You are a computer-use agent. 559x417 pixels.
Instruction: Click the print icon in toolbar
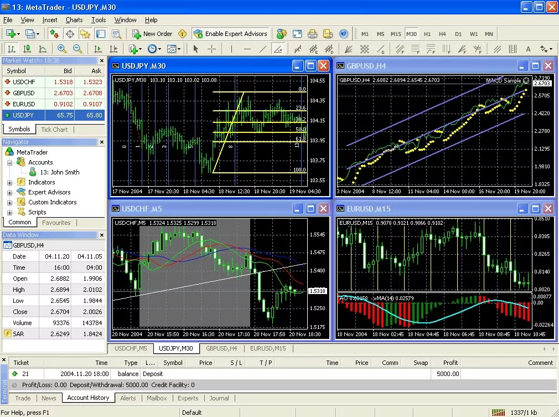(312, 34)
